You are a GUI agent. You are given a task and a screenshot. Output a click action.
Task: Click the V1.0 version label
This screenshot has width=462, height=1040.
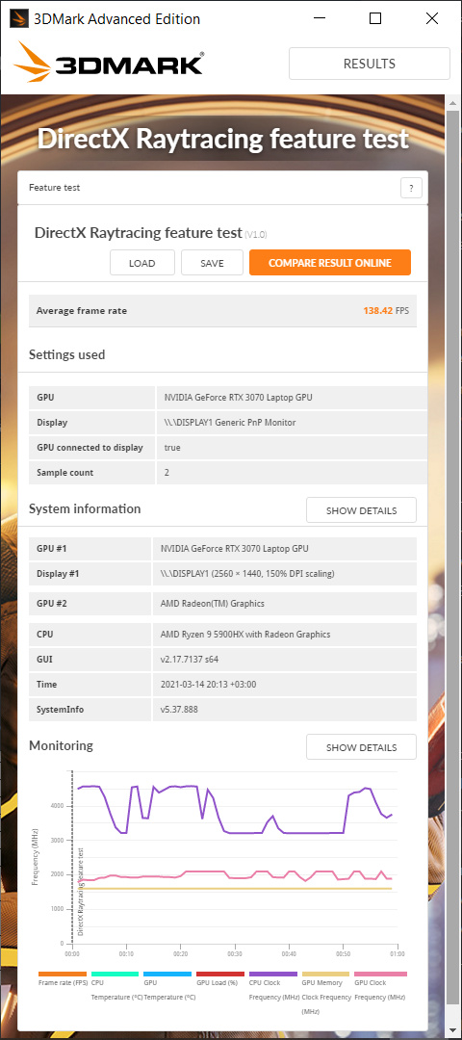point(256,235)
